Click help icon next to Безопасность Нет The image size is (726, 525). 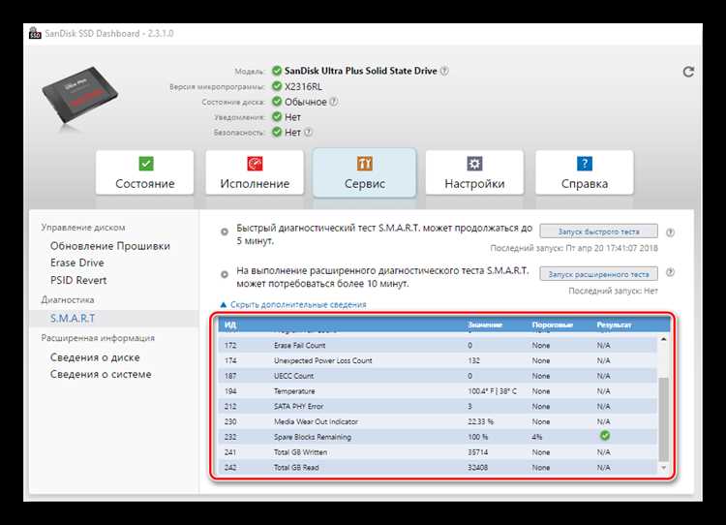308,132
